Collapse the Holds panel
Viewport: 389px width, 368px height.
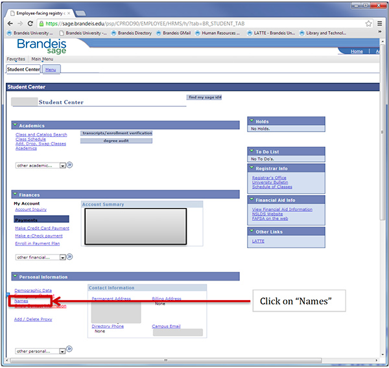pyautogui.click(x=252, y=121)
